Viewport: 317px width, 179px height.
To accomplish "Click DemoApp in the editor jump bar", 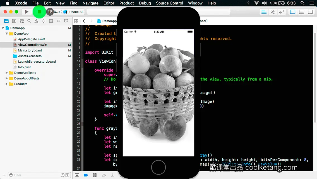I will pyautogui.click(x=107, y=21).
